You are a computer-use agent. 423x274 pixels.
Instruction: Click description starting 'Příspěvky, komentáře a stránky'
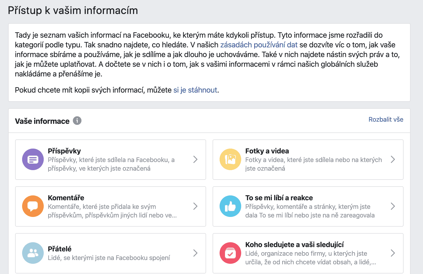point(310,211)
